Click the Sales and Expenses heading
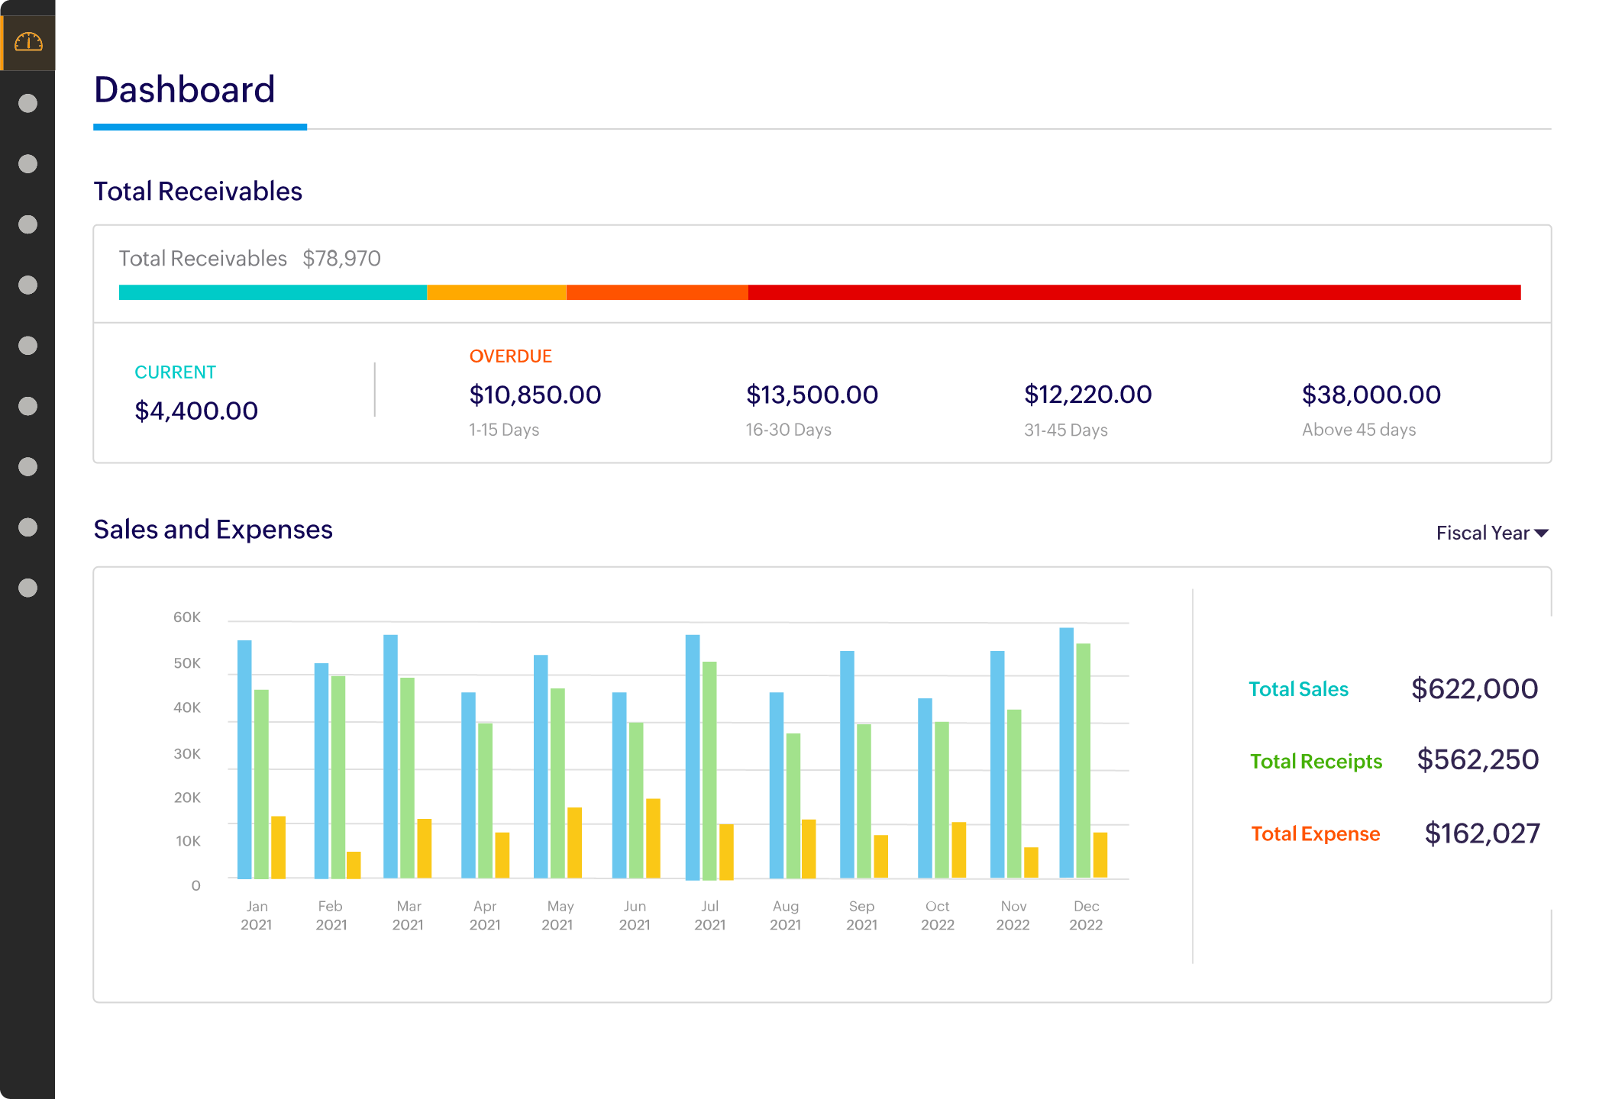Screen dimensions: 1612x1099 point(213,530)
